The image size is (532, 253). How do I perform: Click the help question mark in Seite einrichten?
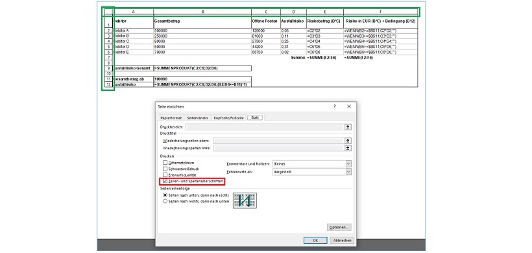(334, 106)
